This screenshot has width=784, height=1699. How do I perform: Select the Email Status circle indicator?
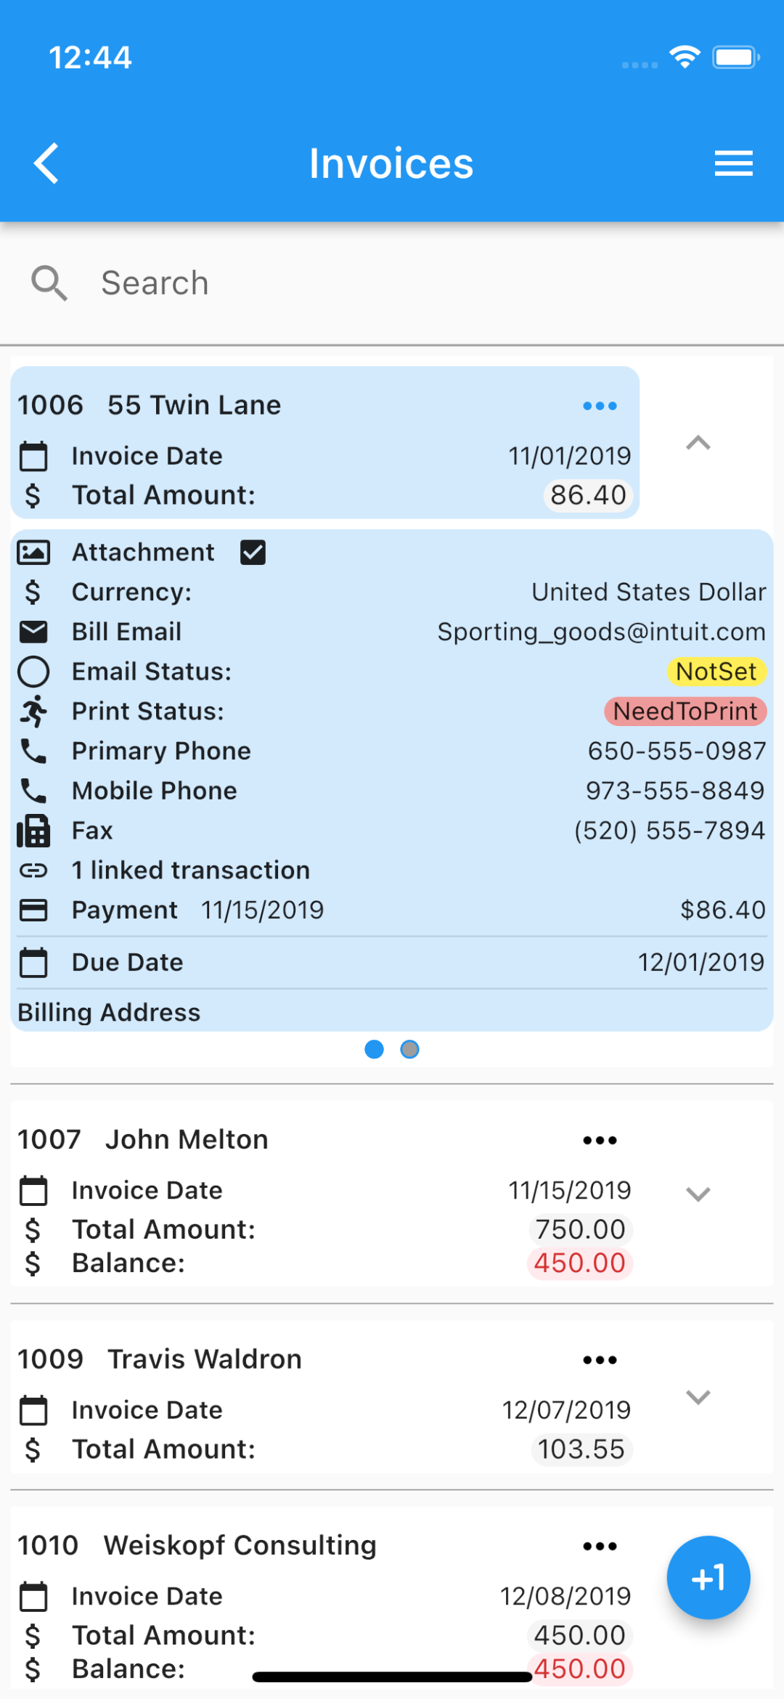[x=33, y=672]
